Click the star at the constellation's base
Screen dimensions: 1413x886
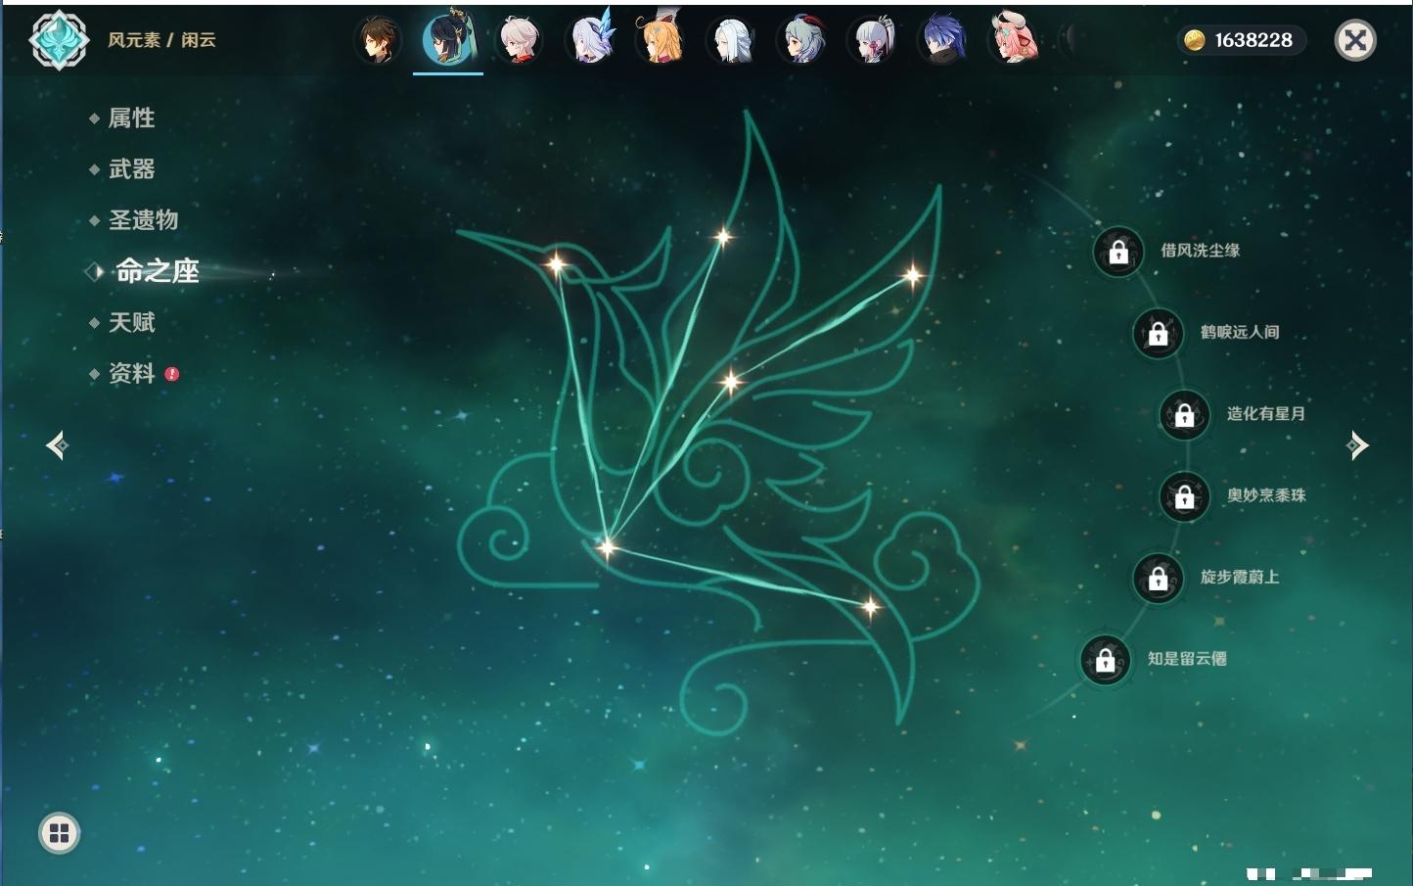coord(607,547)
